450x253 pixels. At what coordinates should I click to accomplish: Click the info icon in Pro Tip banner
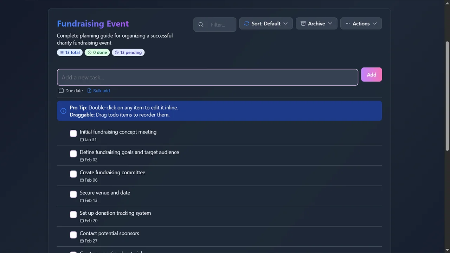click(63, 111)
